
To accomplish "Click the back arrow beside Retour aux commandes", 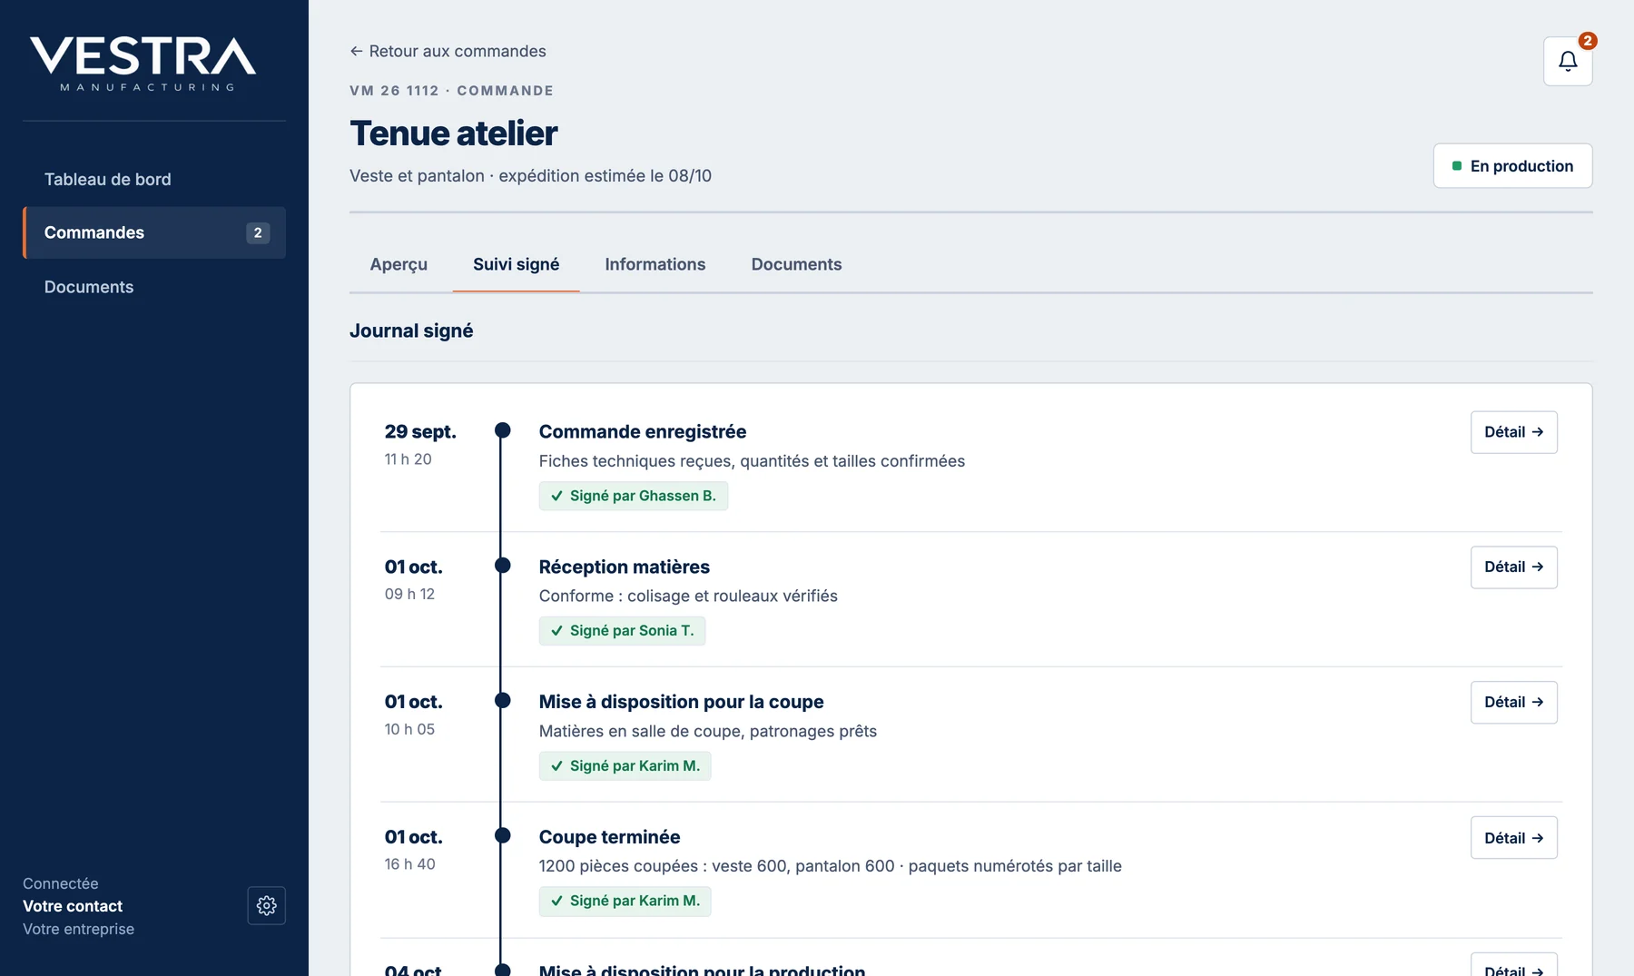I will [x=356, y=52].
